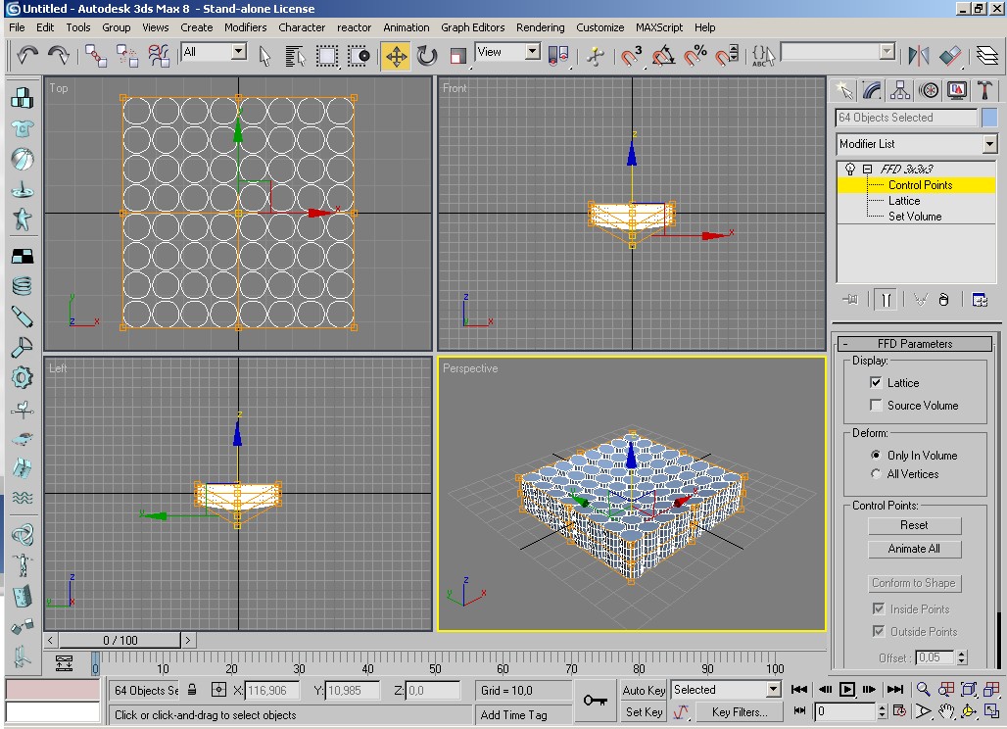Select the Lattice sub-object level
The height and width of the screenshot is (729, 1007).
point(903,201)
